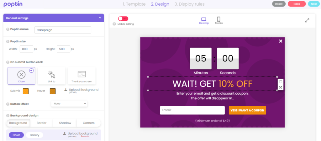
Task: Click the Back button
Action: 297,4
